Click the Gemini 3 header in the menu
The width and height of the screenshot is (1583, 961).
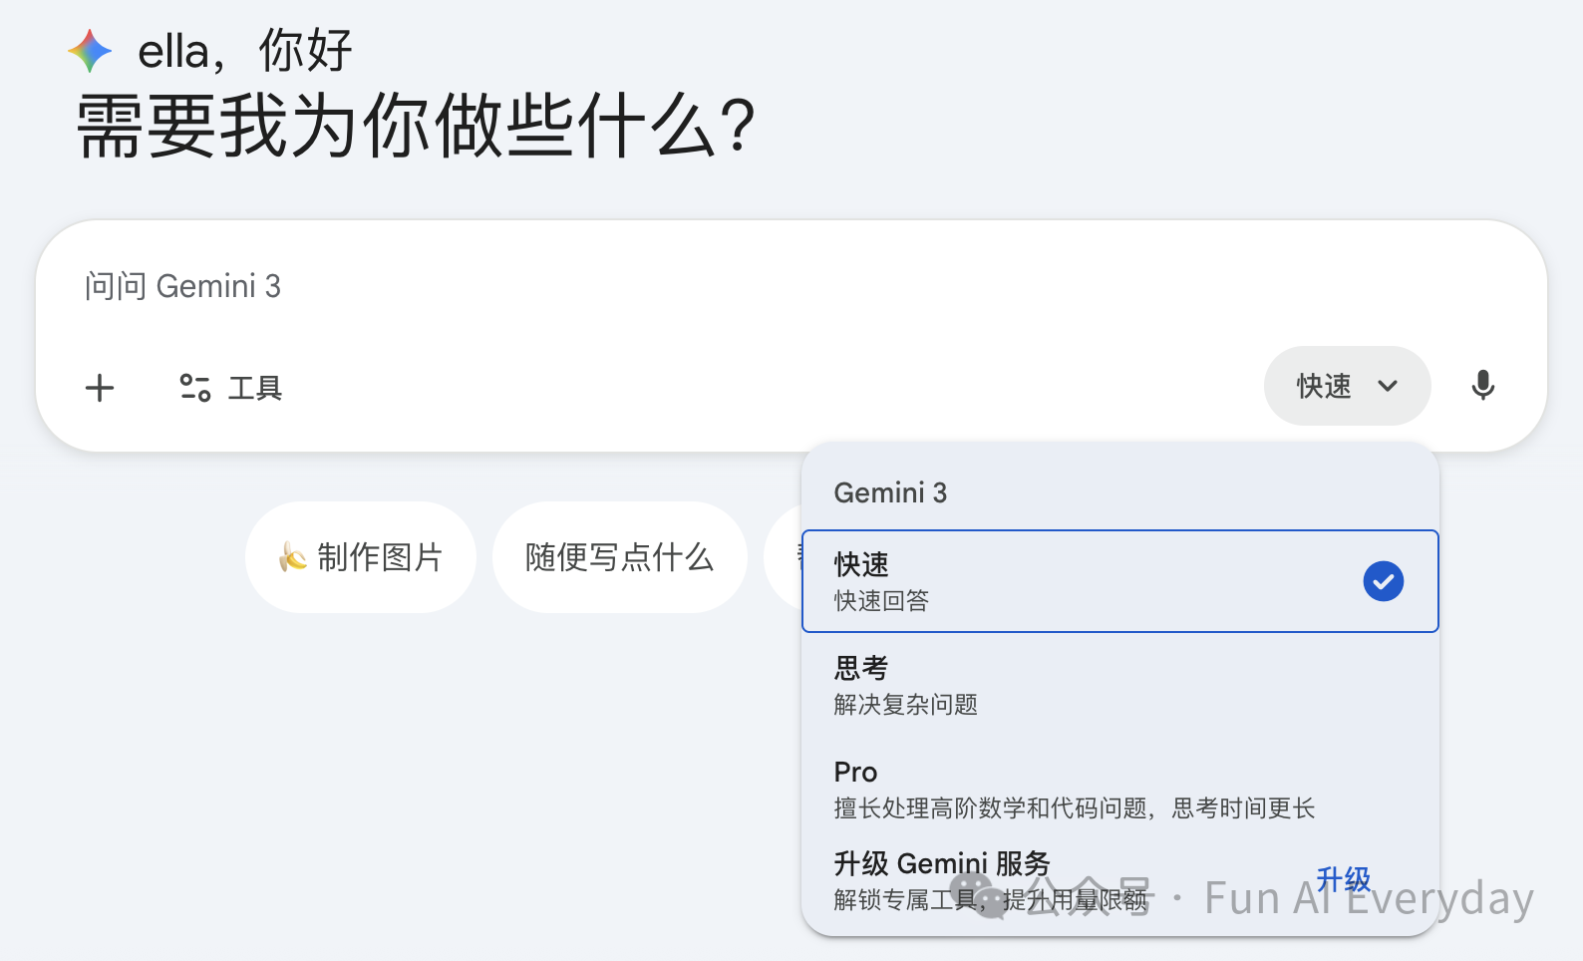[x=890, y=492]
